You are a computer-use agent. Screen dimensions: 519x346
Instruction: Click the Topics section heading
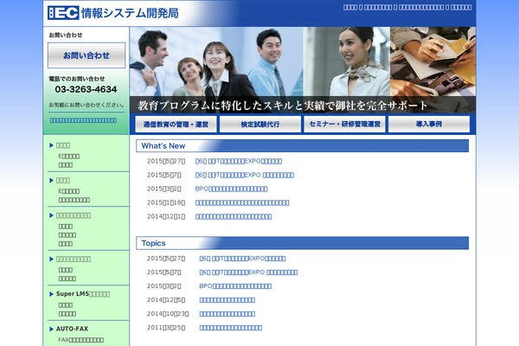[154, 243]
